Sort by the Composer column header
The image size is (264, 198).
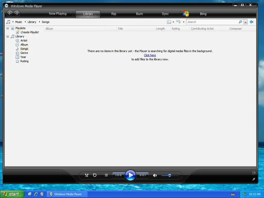click(x=242, y=29)
